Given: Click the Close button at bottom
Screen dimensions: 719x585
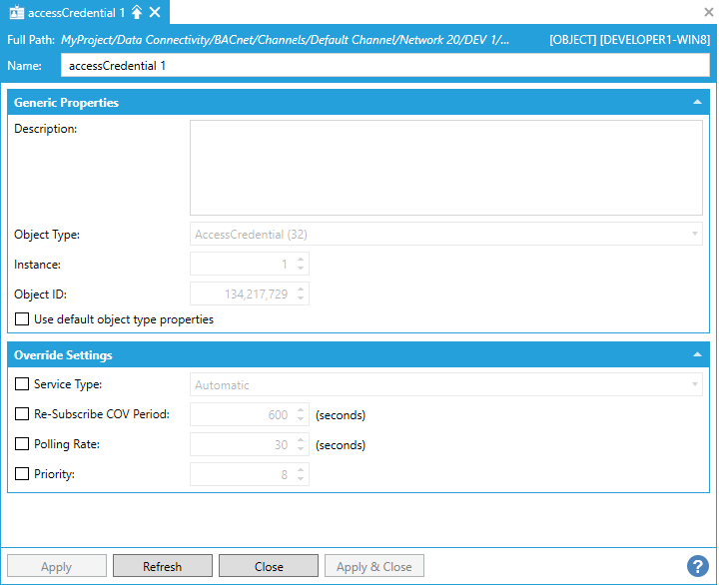Looking at the screenshot, I should (x=269, y=566).
